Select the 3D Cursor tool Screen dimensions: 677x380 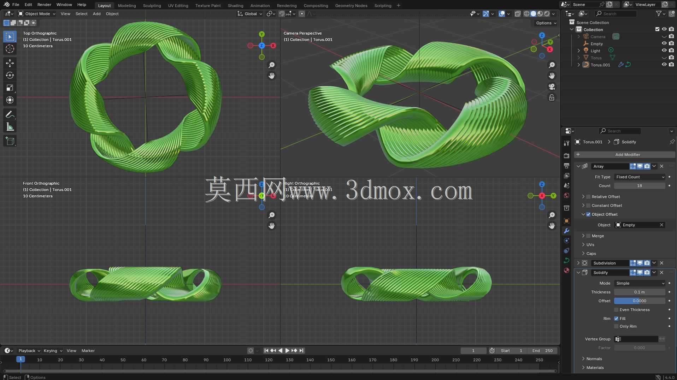[x=10, y=49]
